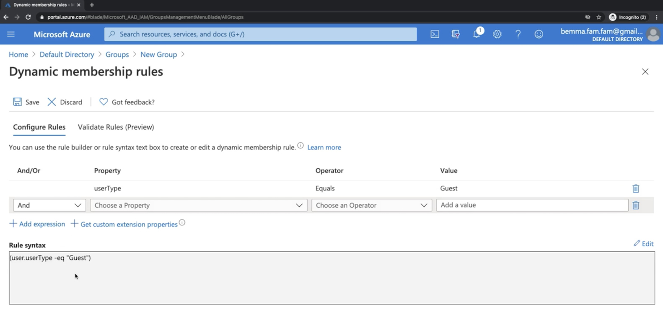Screen dimensions: 663x313
Task: Open the Choose a Property dropdown
Action: coord(199,205)
